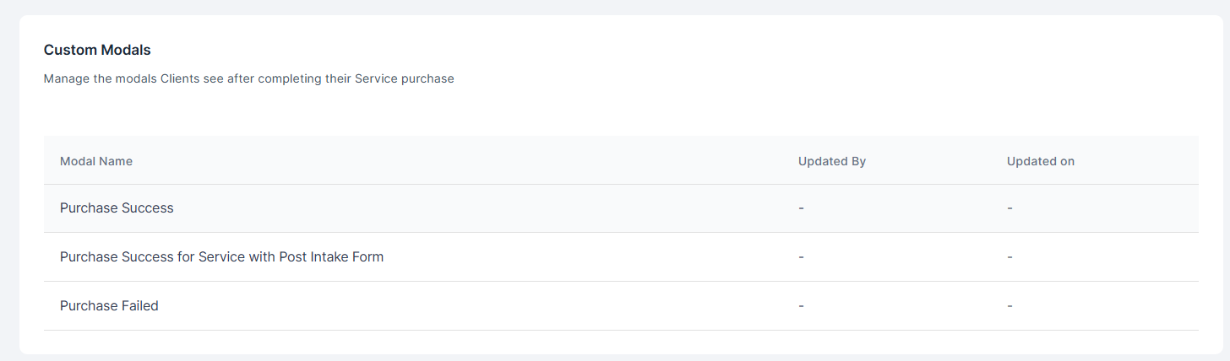
Task: Click the Updated on column header
Action: coord(1040,161)
